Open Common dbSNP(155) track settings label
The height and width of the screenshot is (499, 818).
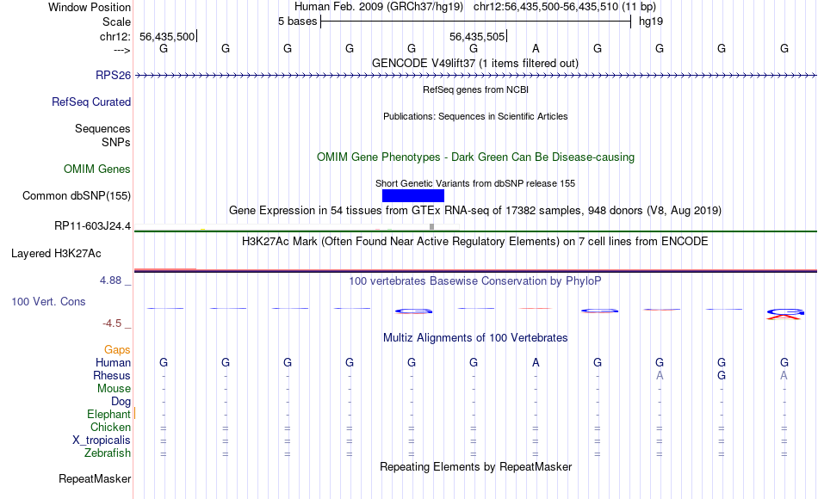click(x=76, y=195)
